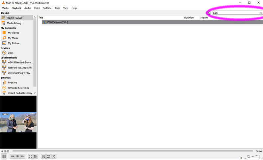263x160 pixels.
Task: Clear the search field text
Action: 261,13
